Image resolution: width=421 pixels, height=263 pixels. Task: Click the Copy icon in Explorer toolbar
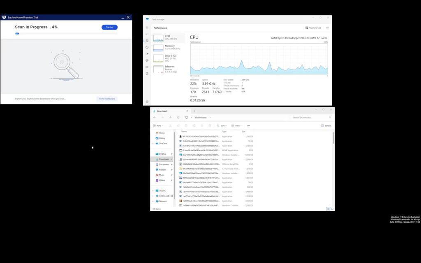[x=178, y=126]
